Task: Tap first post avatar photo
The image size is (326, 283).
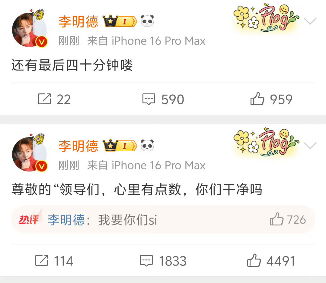Action: (29, 30)
